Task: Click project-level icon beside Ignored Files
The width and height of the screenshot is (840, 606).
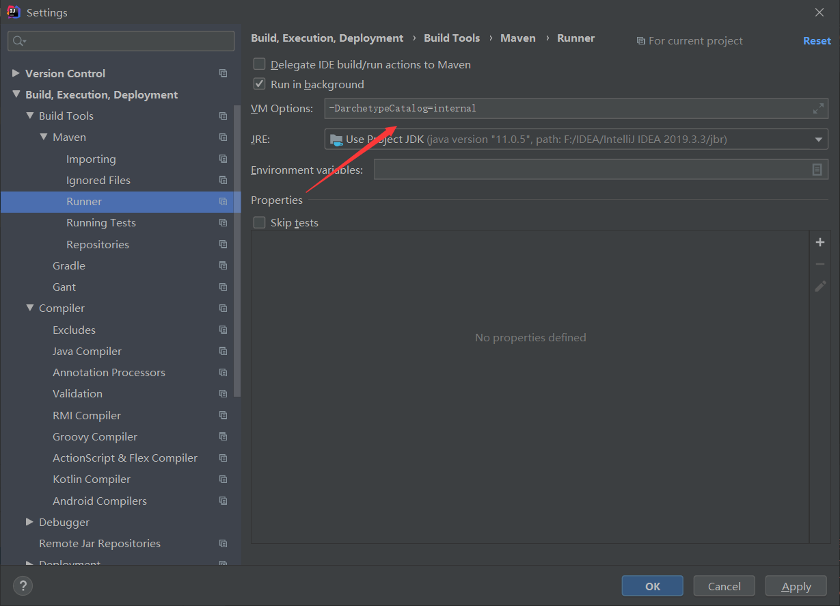Action: tap(223, 180)
